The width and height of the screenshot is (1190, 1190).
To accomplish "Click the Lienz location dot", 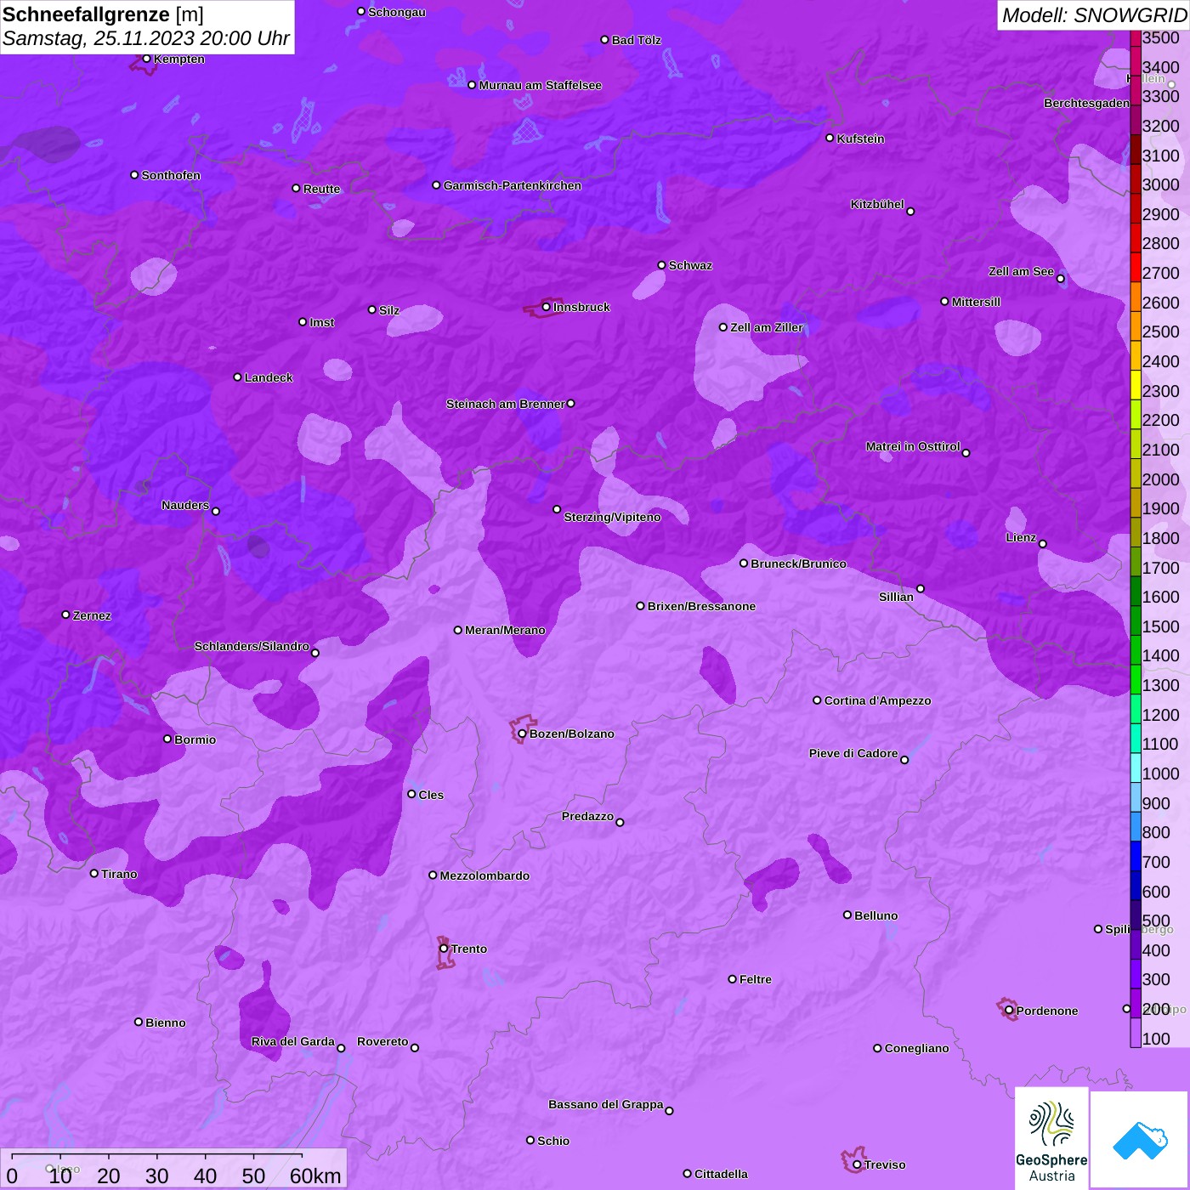I will [x=1042, y=544].
